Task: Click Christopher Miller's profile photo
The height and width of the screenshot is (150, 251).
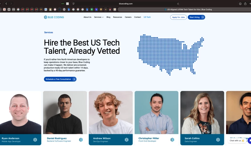Action: click(x=156, y=112)
